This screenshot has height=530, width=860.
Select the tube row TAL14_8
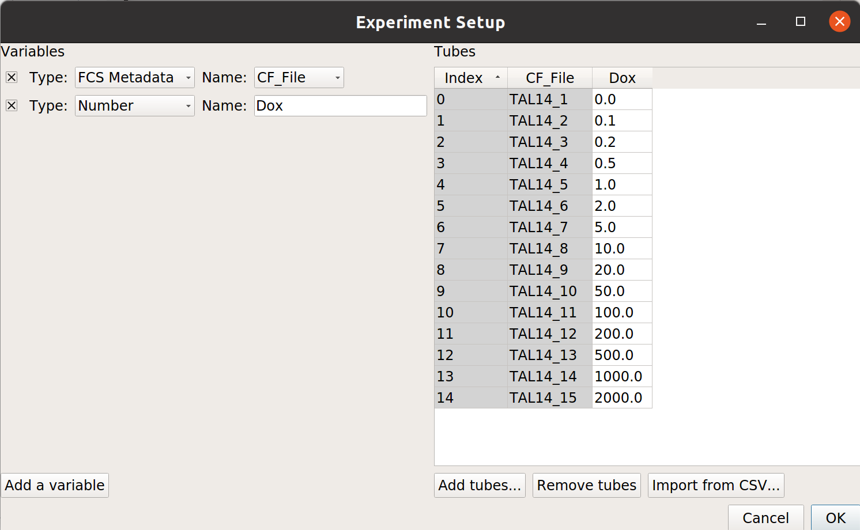[543, 248]
